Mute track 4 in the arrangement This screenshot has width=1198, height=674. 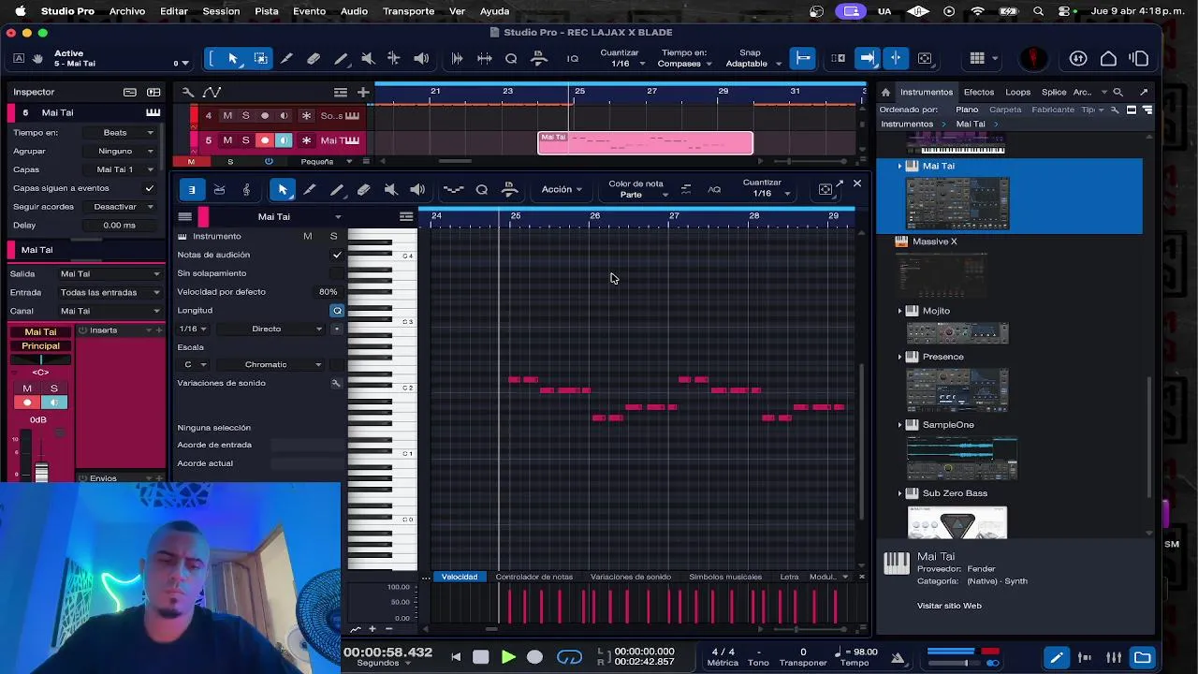coord(227,116)
